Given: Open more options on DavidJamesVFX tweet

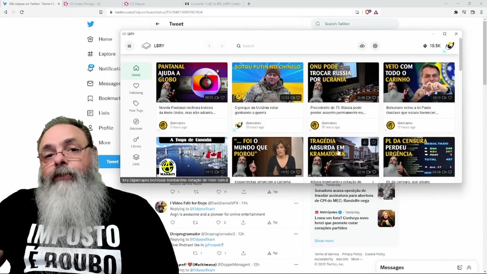Looking at the screenshot, I should pyautogui.click(x=296, y=203).
